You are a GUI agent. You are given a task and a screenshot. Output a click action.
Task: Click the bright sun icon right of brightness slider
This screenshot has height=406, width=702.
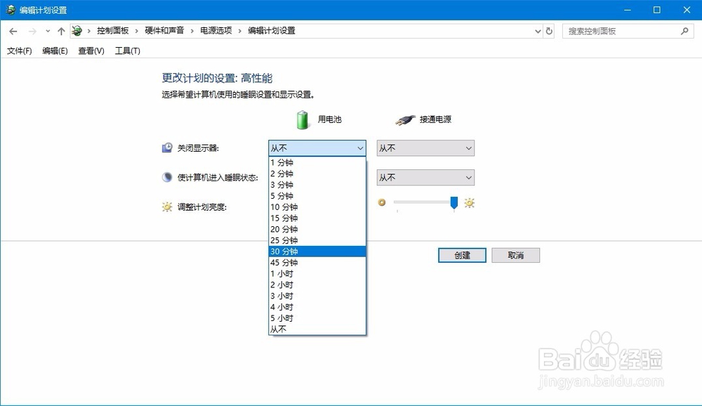point(469,203)
